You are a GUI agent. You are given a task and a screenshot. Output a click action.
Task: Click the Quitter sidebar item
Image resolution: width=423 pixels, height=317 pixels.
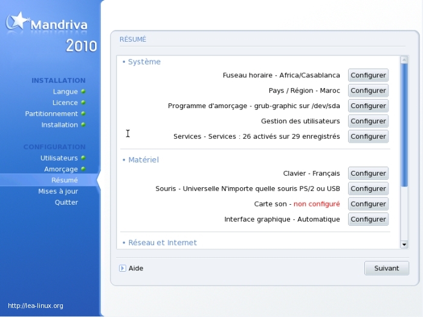click(66, 202)
